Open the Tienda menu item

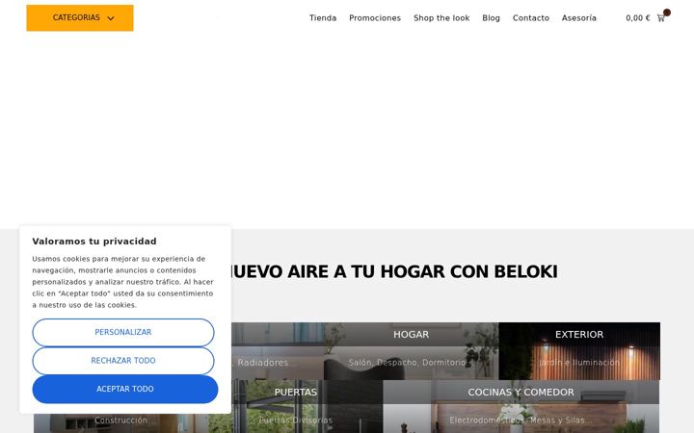click(323, 18)
